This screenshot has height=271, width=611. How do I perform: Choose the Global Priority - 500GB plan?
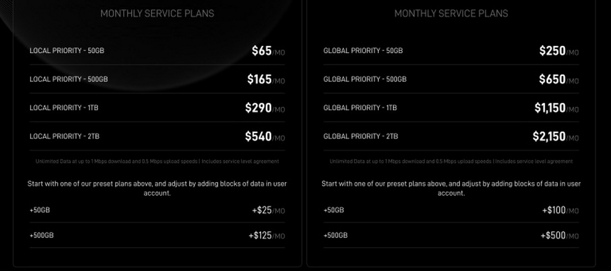point(365,79)
